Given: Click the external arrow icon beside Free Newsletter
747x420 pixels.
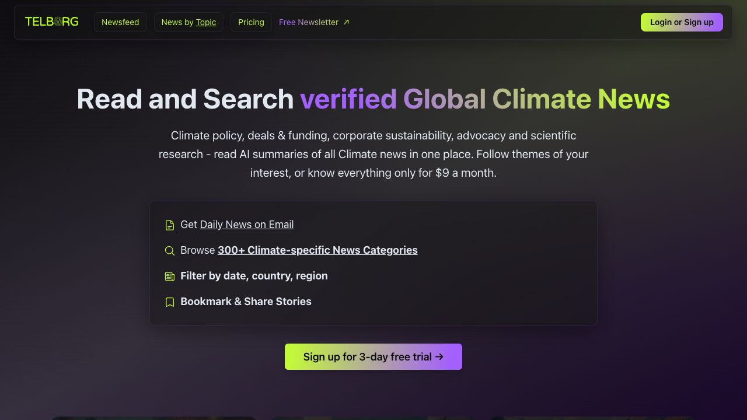Looking at the screenshot, I should tap(346, 22).
